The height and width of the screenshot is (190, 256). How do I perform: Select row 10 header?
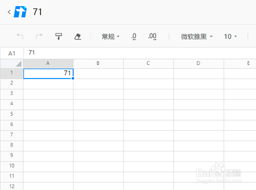coord(12,166)
